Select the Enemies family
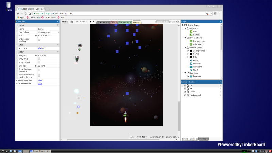Viewport: 272px width, 153px height. [x=197, y=76]
